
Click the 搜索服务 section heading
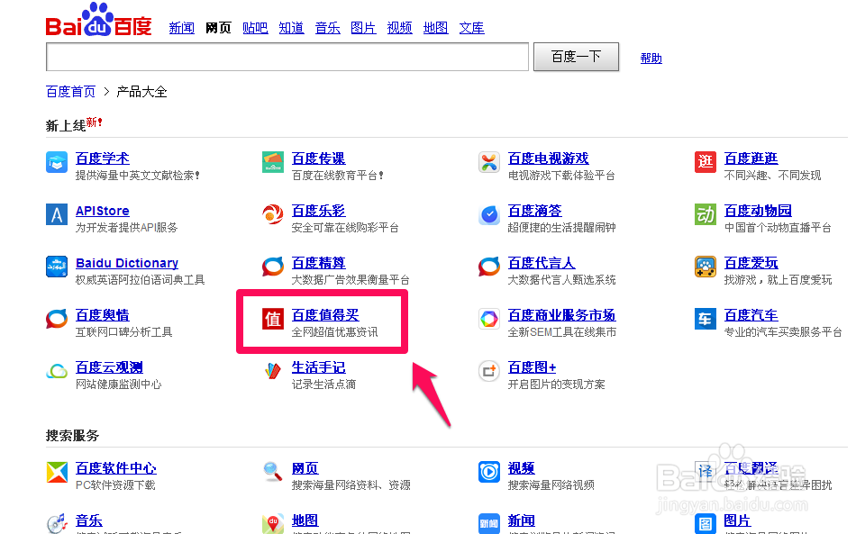click(73, 436)
